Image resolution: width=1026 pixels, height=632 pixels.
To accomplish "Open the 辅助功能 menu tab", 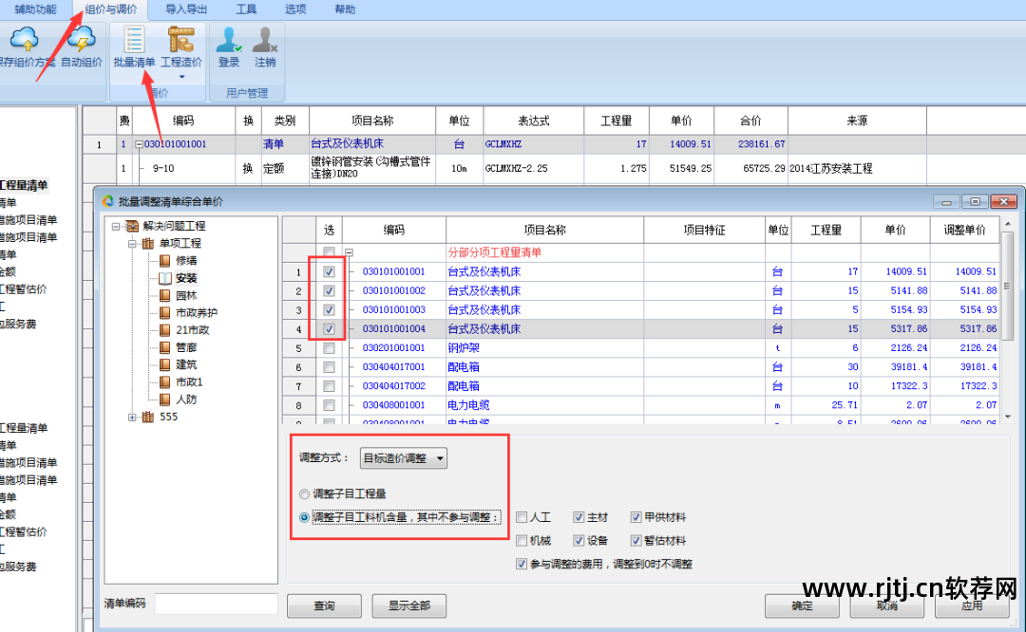I will (35, 9).
